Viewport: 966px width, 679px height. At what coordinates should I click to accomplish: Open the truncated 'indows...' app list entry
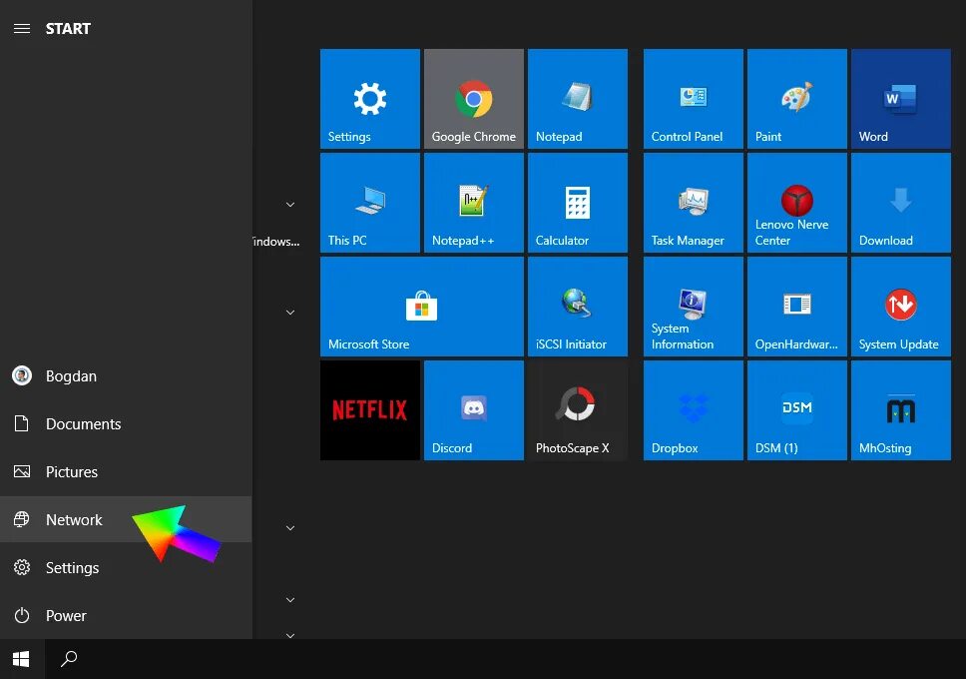(276, 241)
